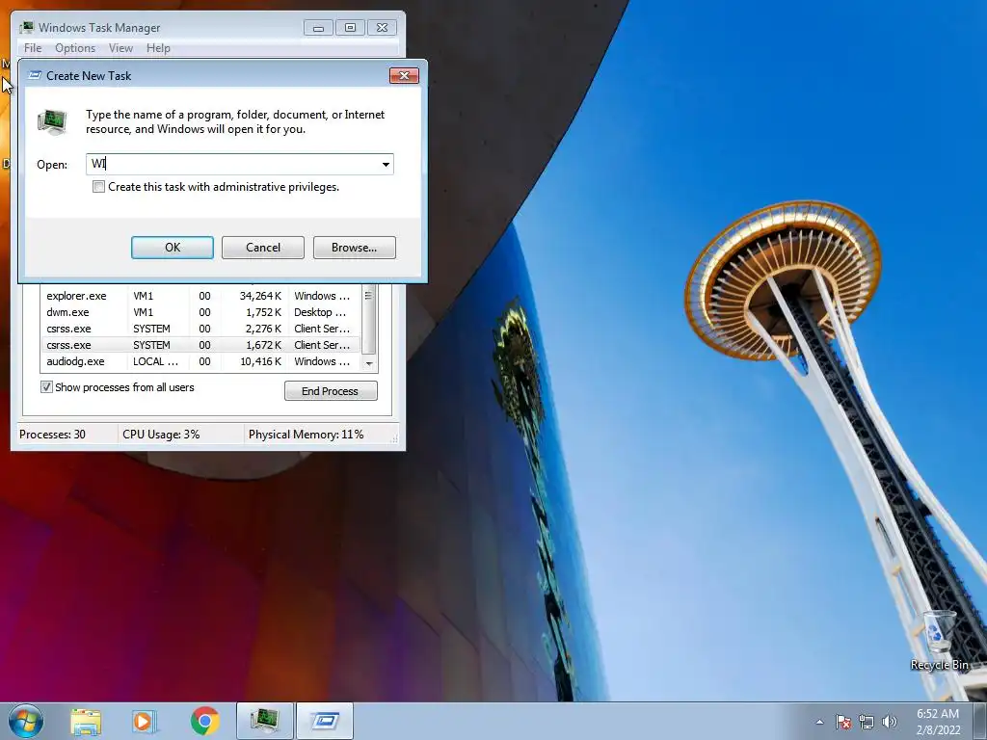Open the File menu in Task Manager
The width and height of the screenshot is (987, 740).
click(x=33, y=48)
